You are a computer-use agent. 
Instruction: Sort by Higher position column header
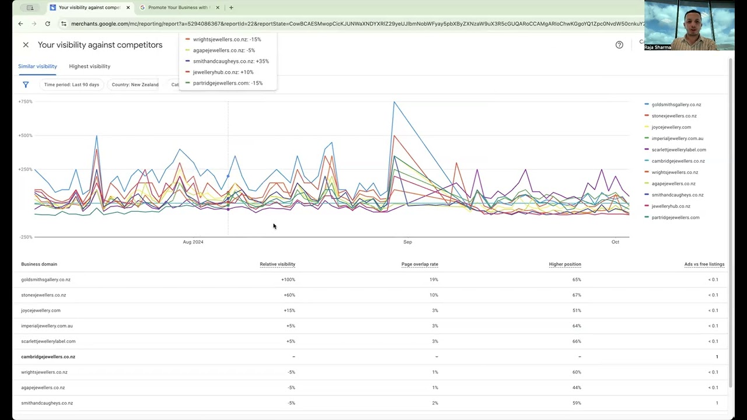click(565, 264)
